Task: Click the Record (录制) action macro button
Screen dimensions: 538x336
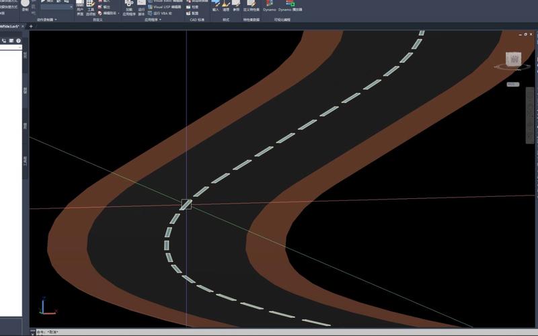Action: [25, 5]
